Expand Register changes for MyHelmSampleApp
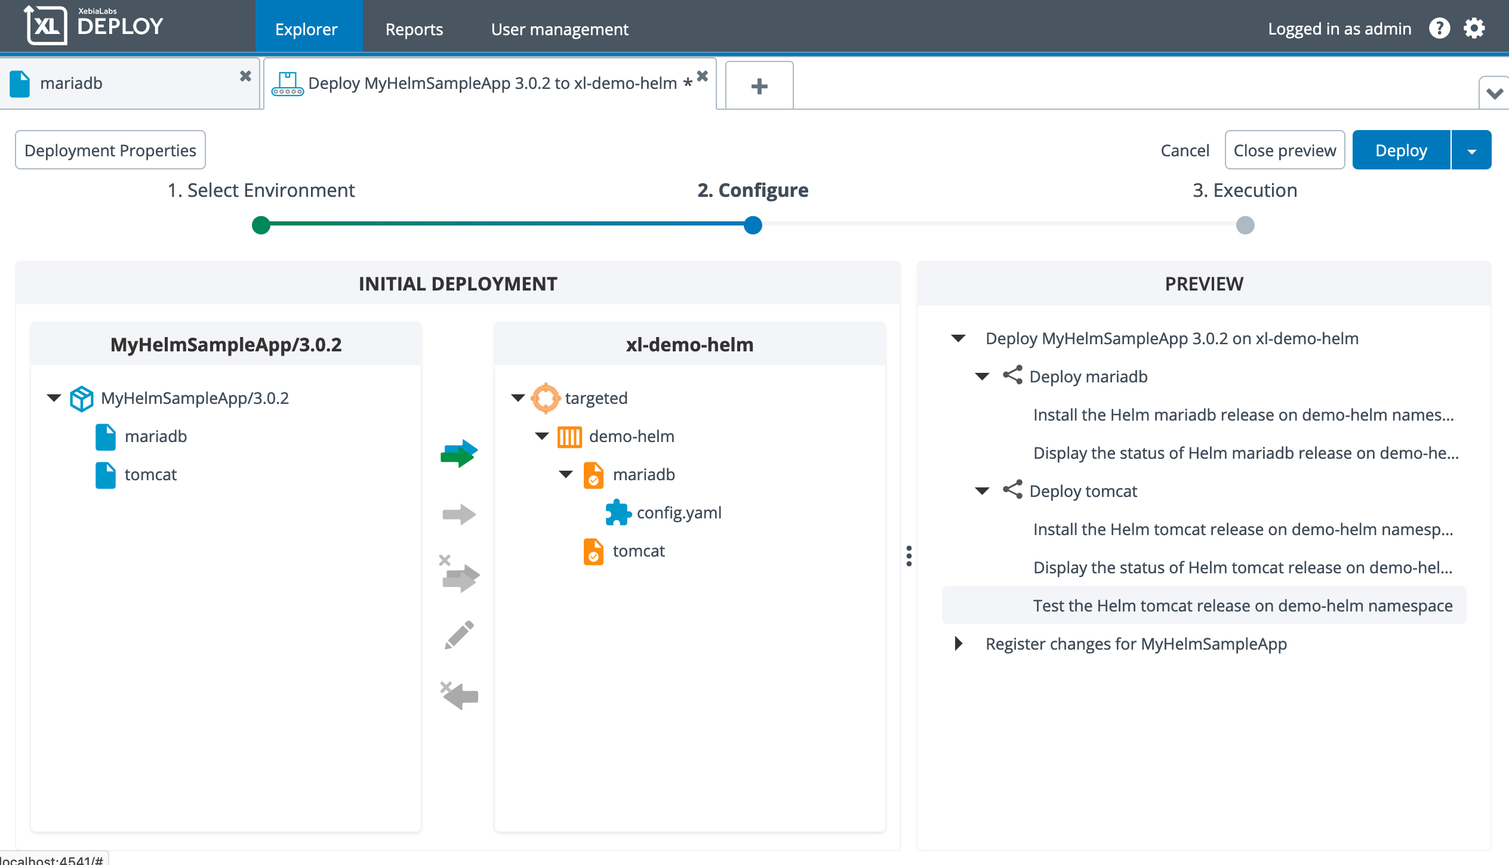This screenshot has height=865, width=1509. coord(958,644)
